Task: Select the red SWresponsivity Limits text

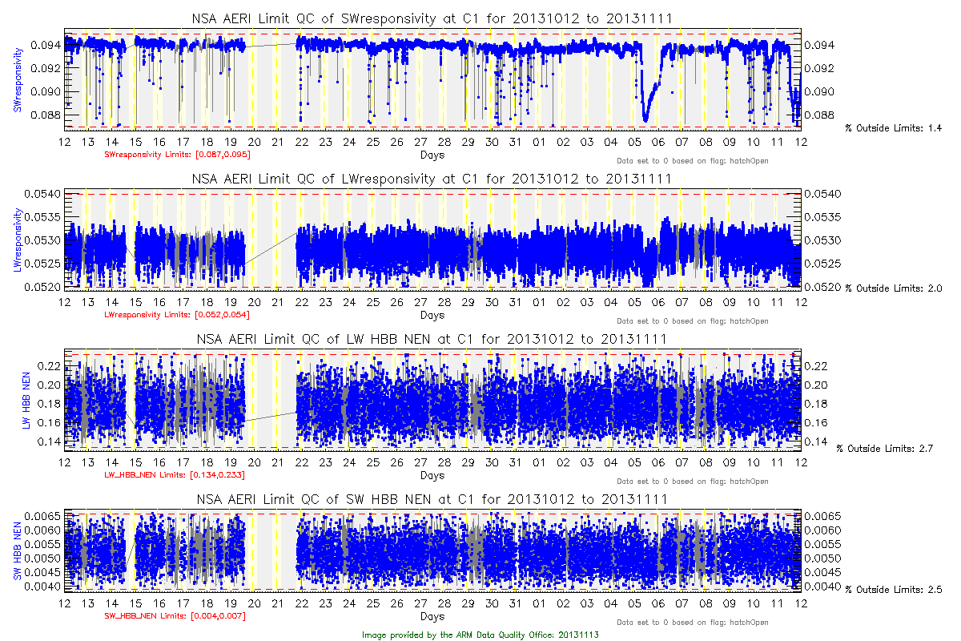Action: (178, 154)
